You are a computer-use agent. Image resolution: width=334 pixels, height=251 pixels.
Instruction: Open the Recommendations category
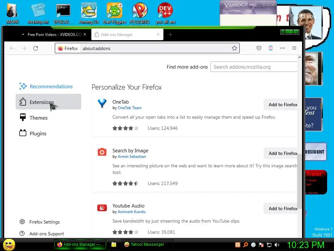click(x=48, y=86)
